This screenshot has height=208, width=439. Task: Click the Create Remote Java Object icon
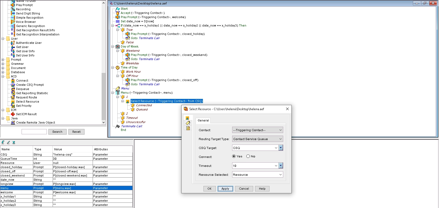click(x=13, y=122)
